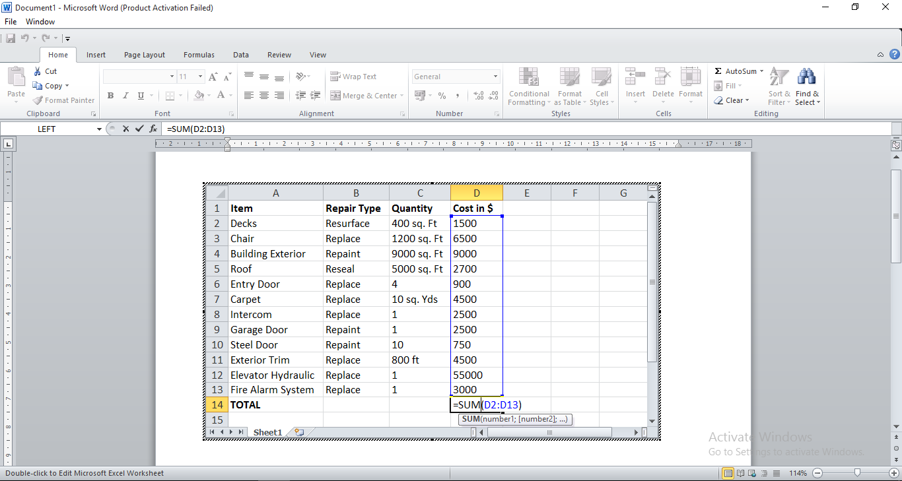Screen dimensions: 902x481
Task: Open the File menu
Action: tap(10, 21)
